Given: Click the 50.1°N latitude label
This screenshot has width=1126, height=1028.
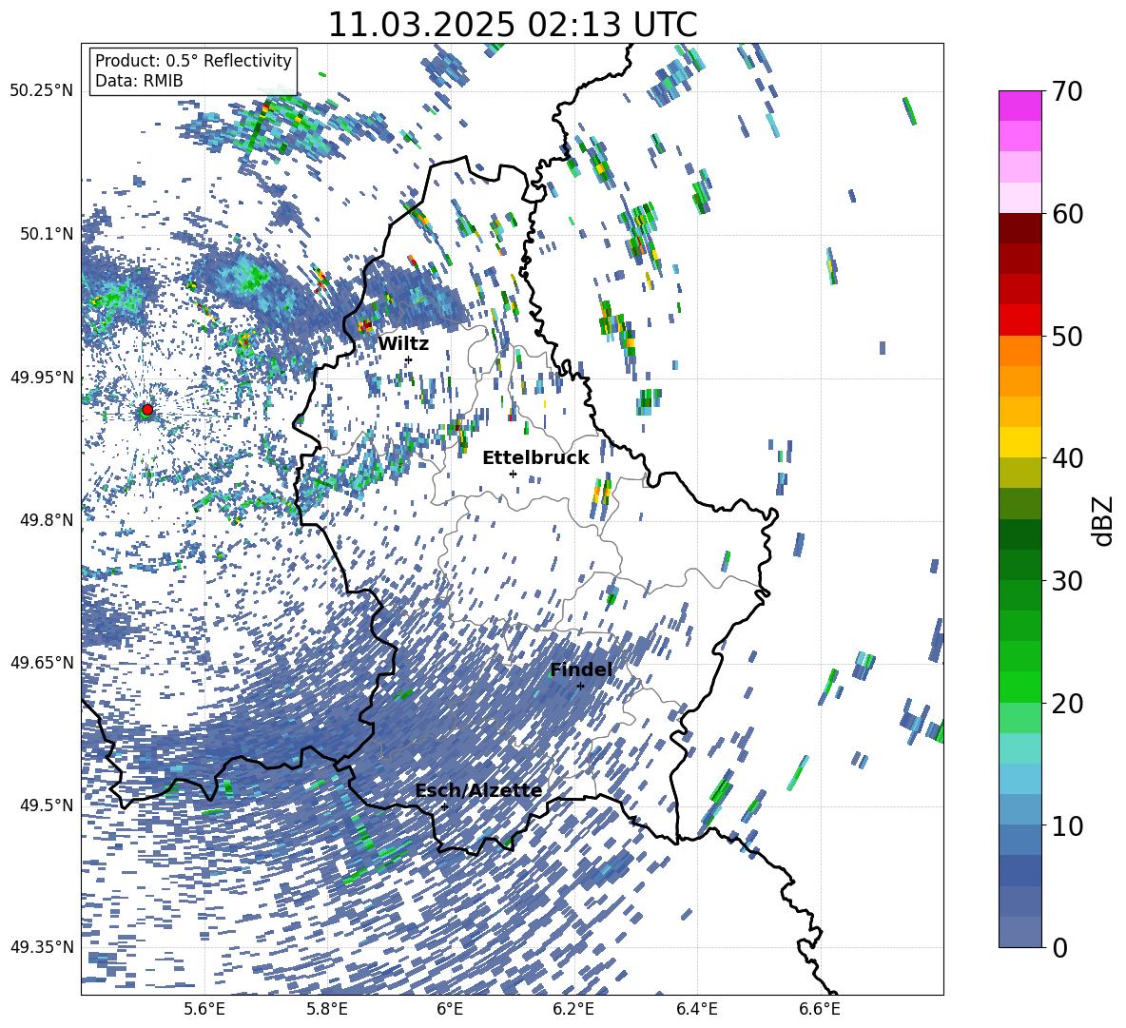Looking at the screenshot, I should [46, 234].
